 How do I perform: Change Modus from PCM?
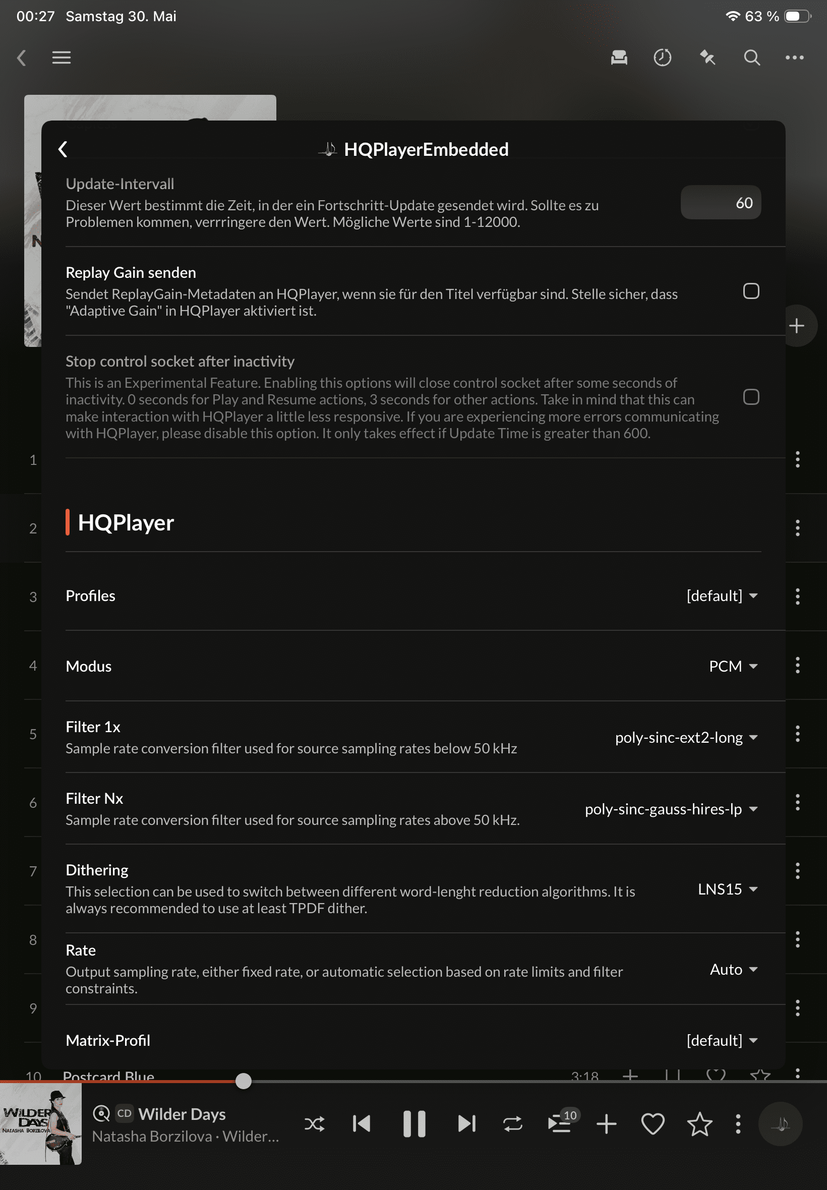pyautogui.click(x=733, y=666)
